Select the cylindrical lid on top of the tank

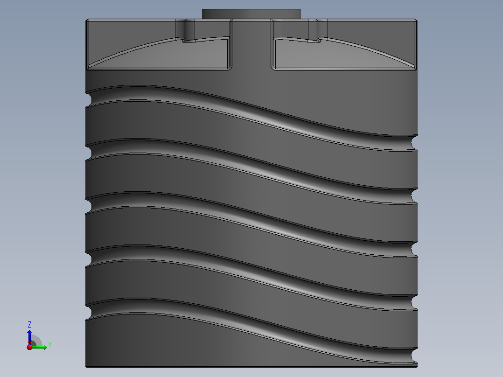point(251,14)
